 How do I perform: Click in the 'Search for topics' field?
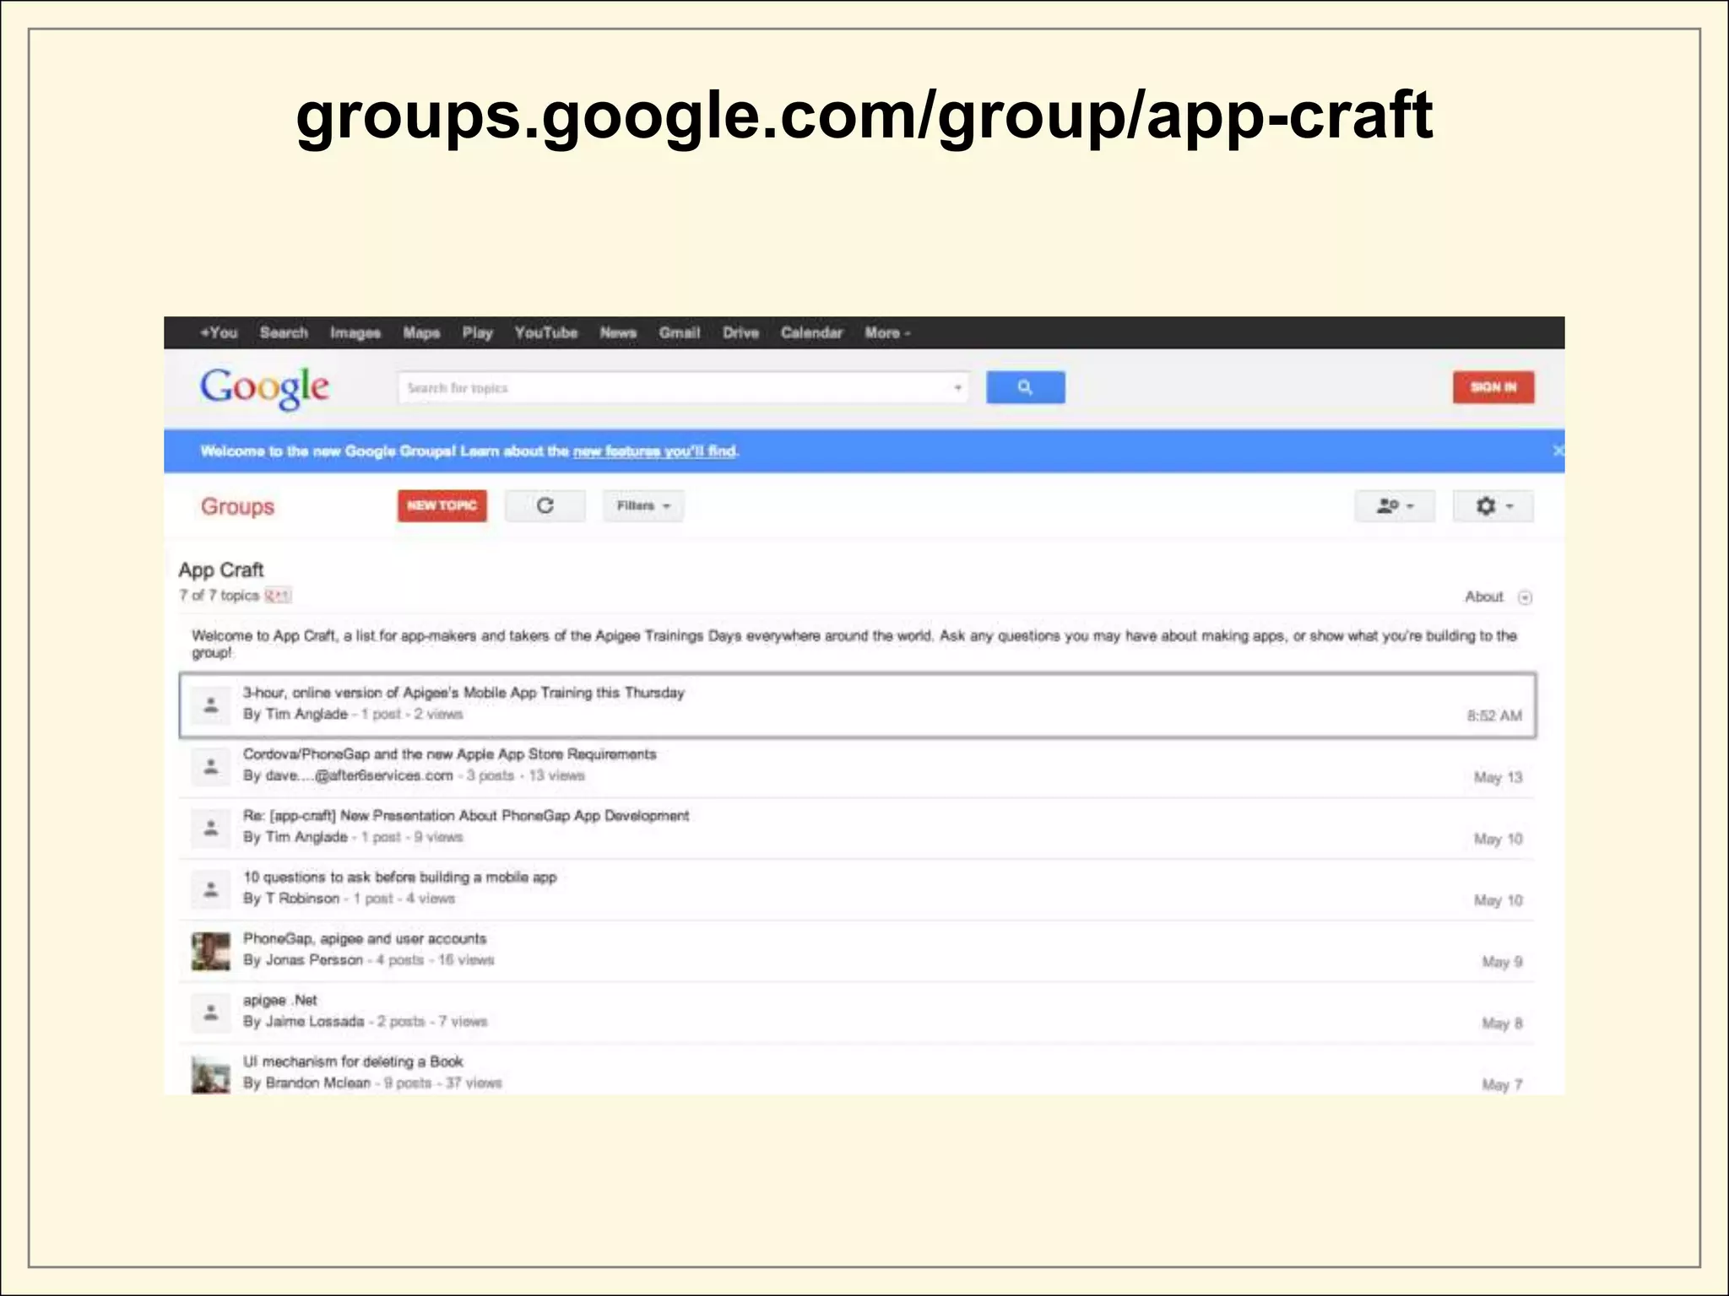(682, 388)
